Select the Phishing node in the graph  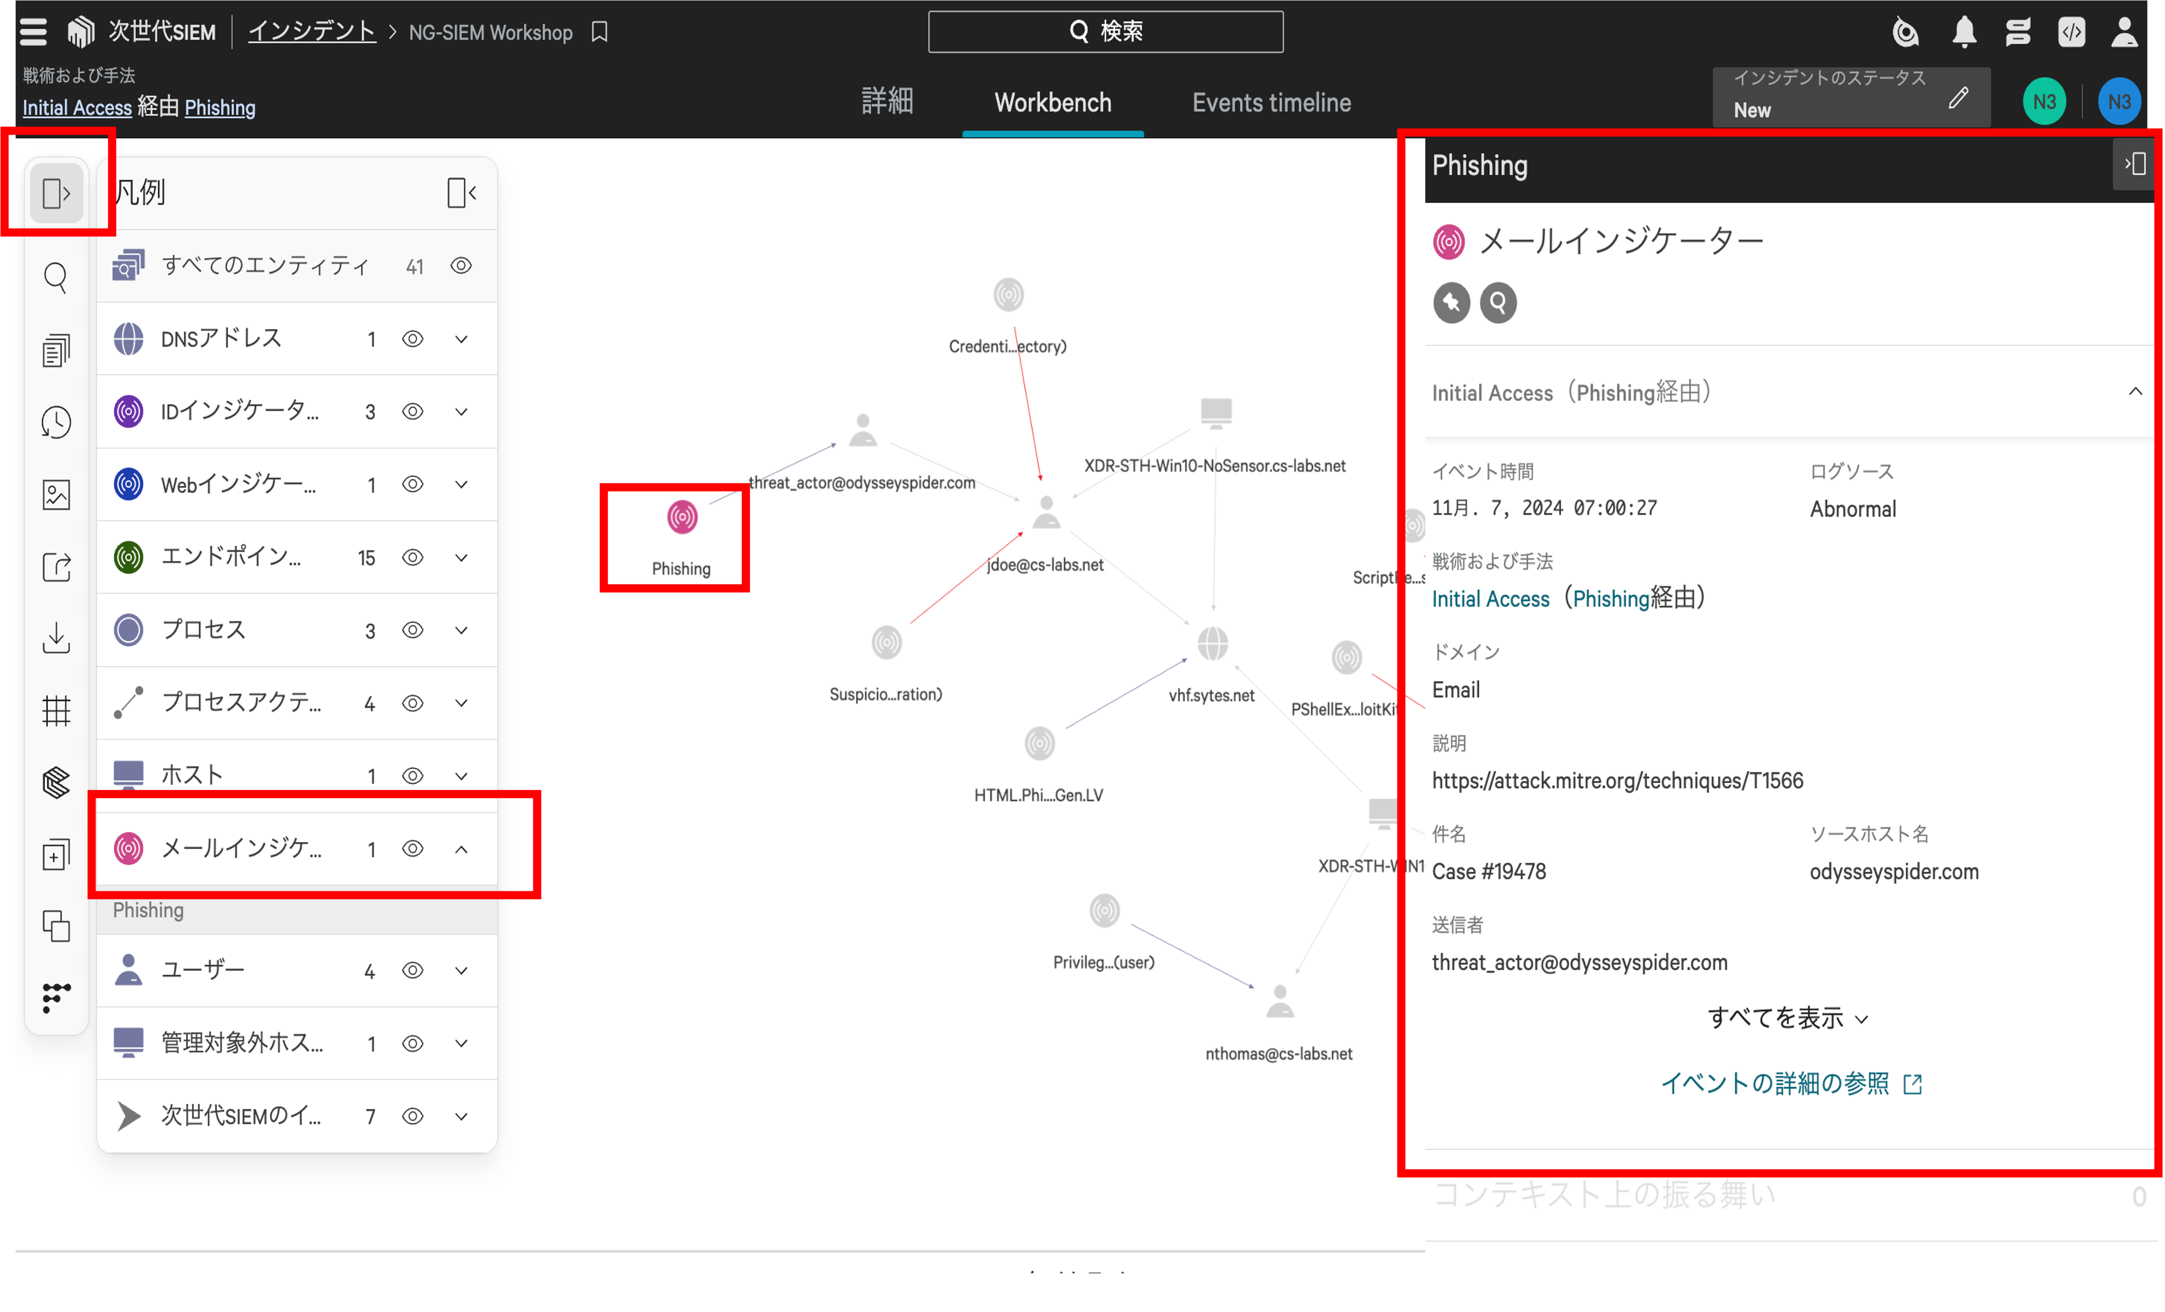(682, 517)
